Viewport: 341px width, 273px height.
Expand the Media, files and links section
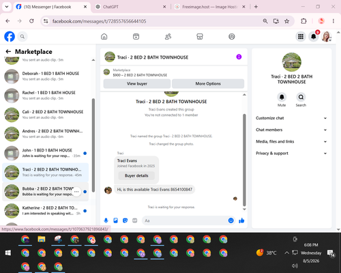(291, 141)
